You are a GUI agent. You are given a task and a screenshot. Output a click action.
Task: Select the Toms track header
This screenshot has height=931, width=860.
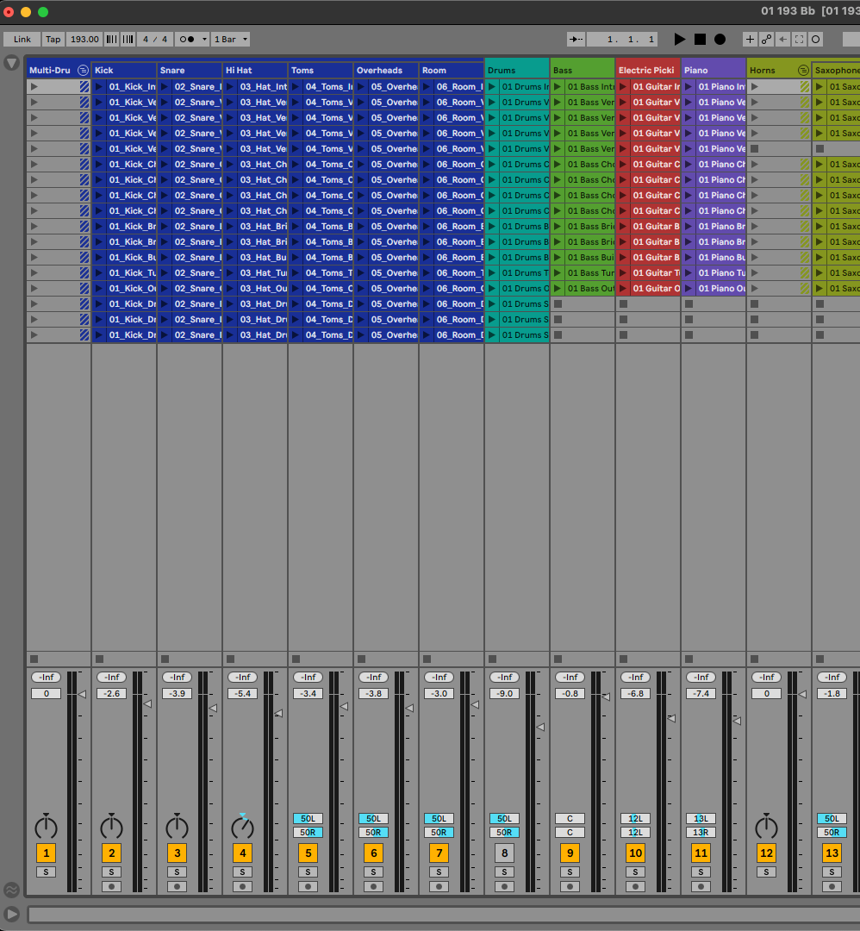[321, 70]
